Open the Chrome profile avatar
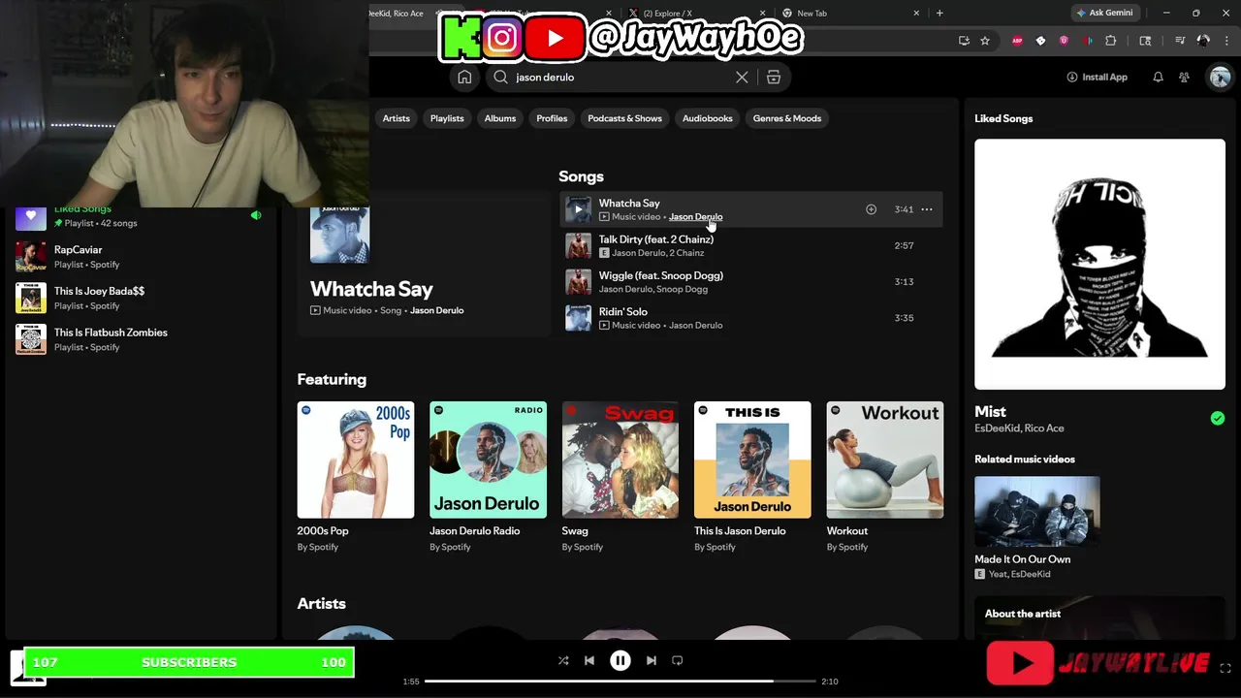Viewport: 1241px width, 698px height. [1203, 41]
